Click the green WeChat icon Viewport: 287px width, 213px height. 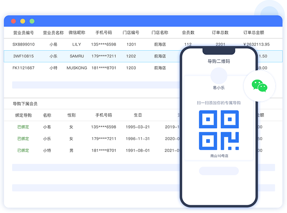(x=260, y=85)
